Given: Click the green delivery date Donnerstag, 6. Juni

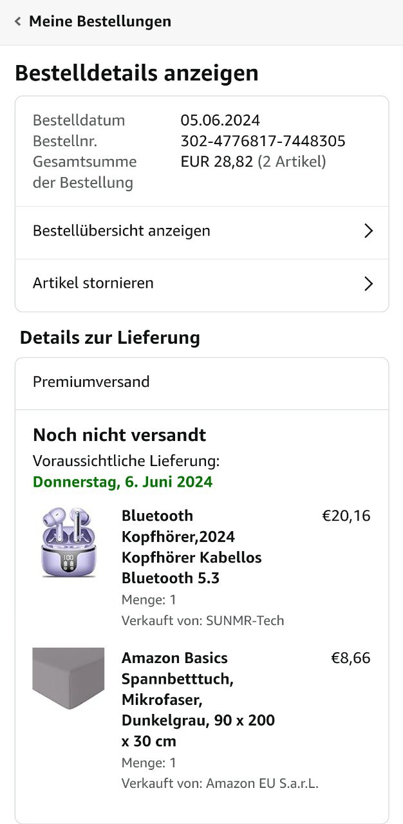Looking at the screenshot, I should (122, 482).
